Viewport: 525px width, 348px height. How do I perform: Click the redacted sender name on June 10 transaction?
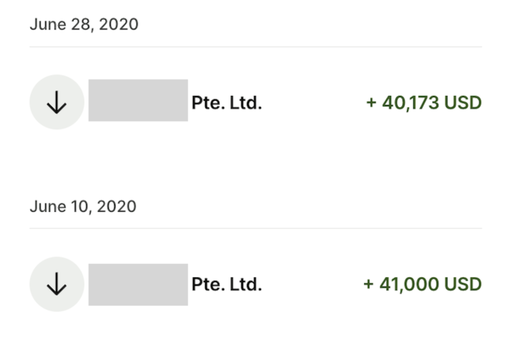[x=138, y=284]
